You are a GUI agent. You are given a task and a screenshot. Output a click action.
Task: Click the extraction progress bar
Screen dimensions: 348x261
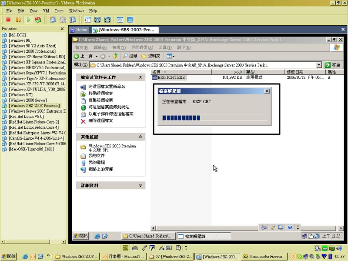[x=214, y=118]
